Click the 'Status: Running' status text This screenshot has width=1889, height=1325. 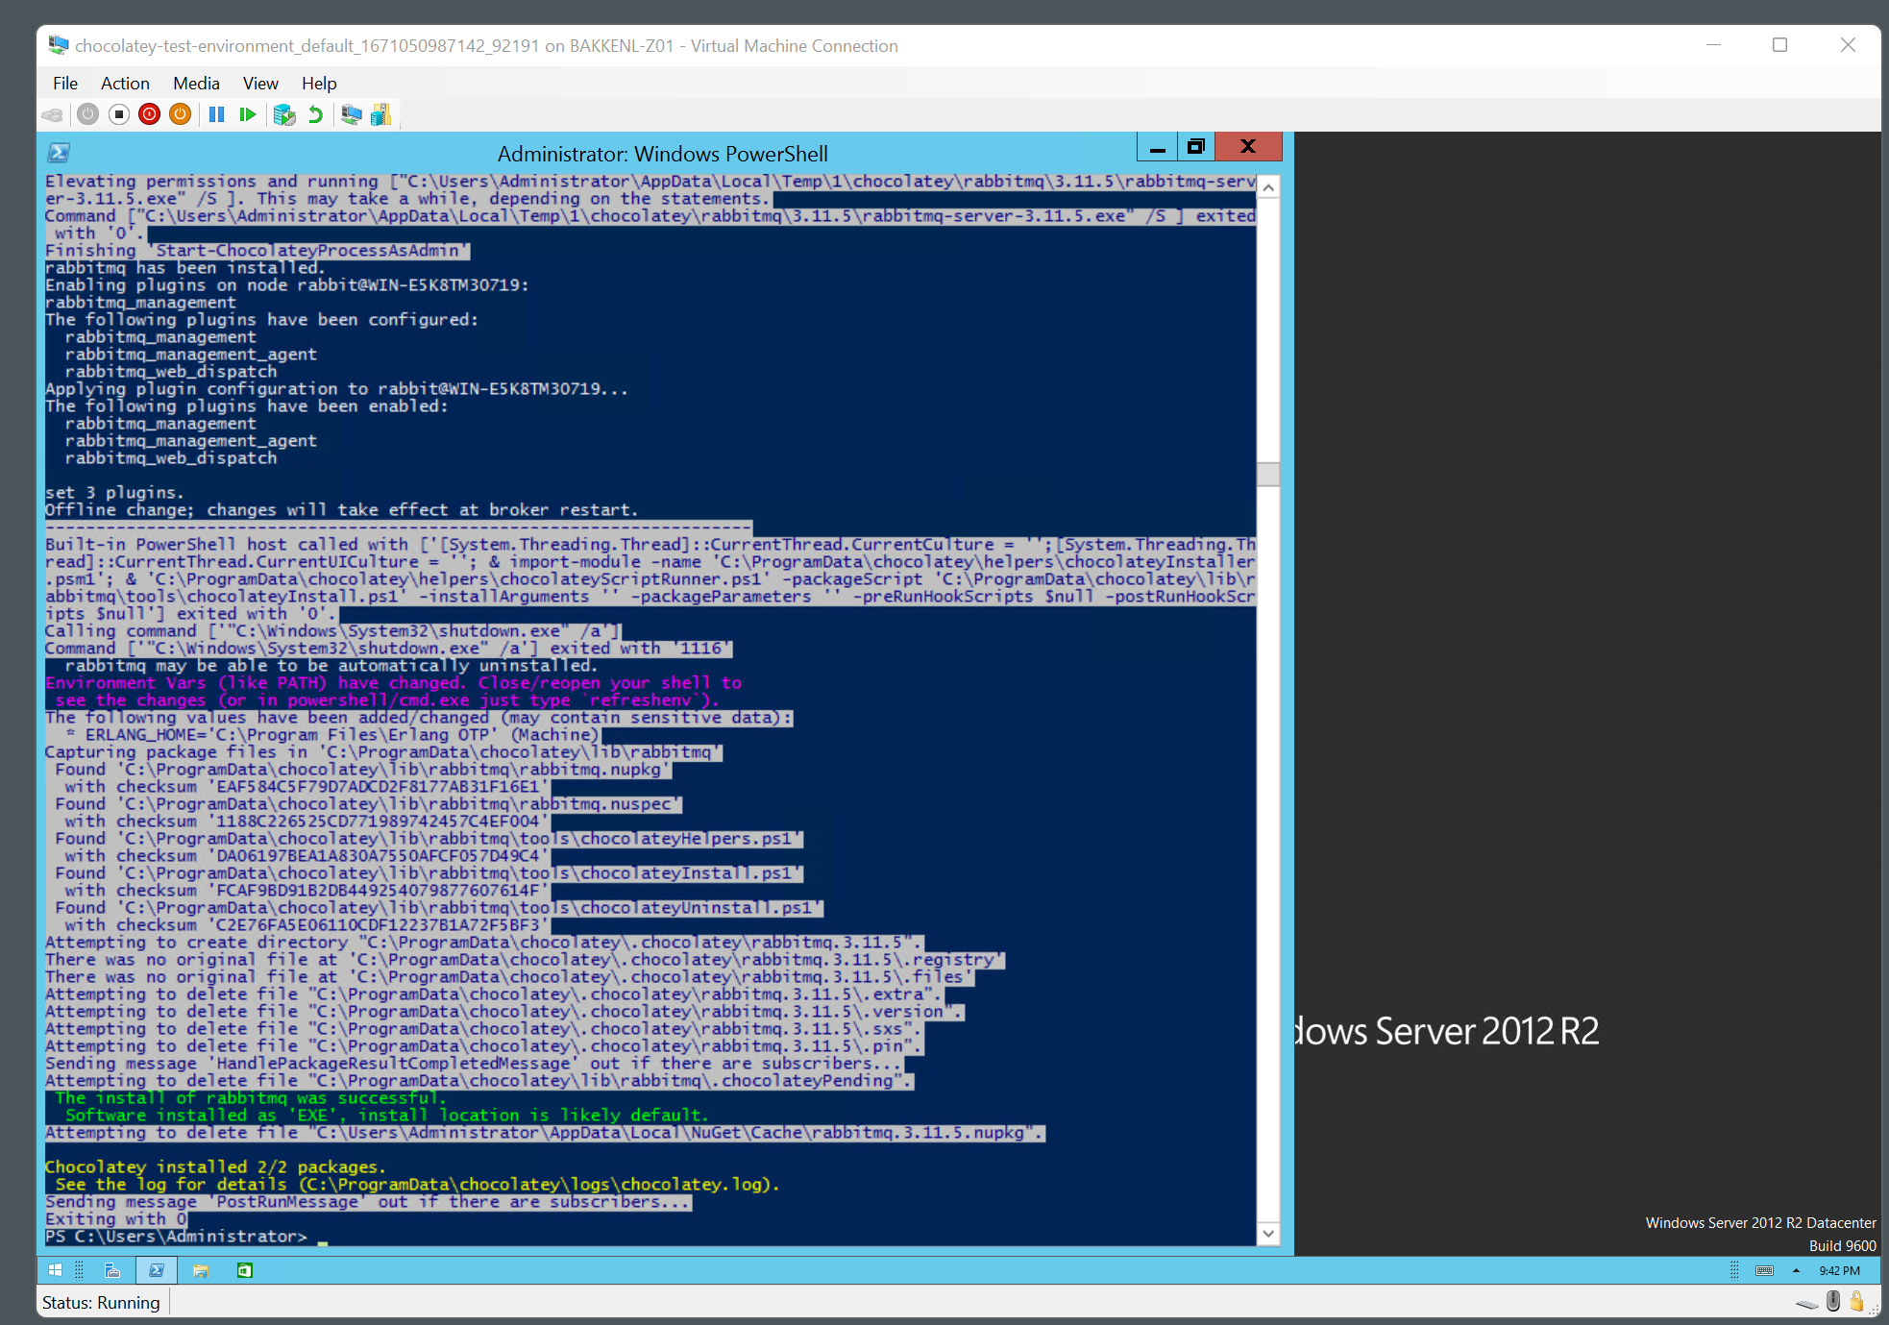tap(101, 1303)
